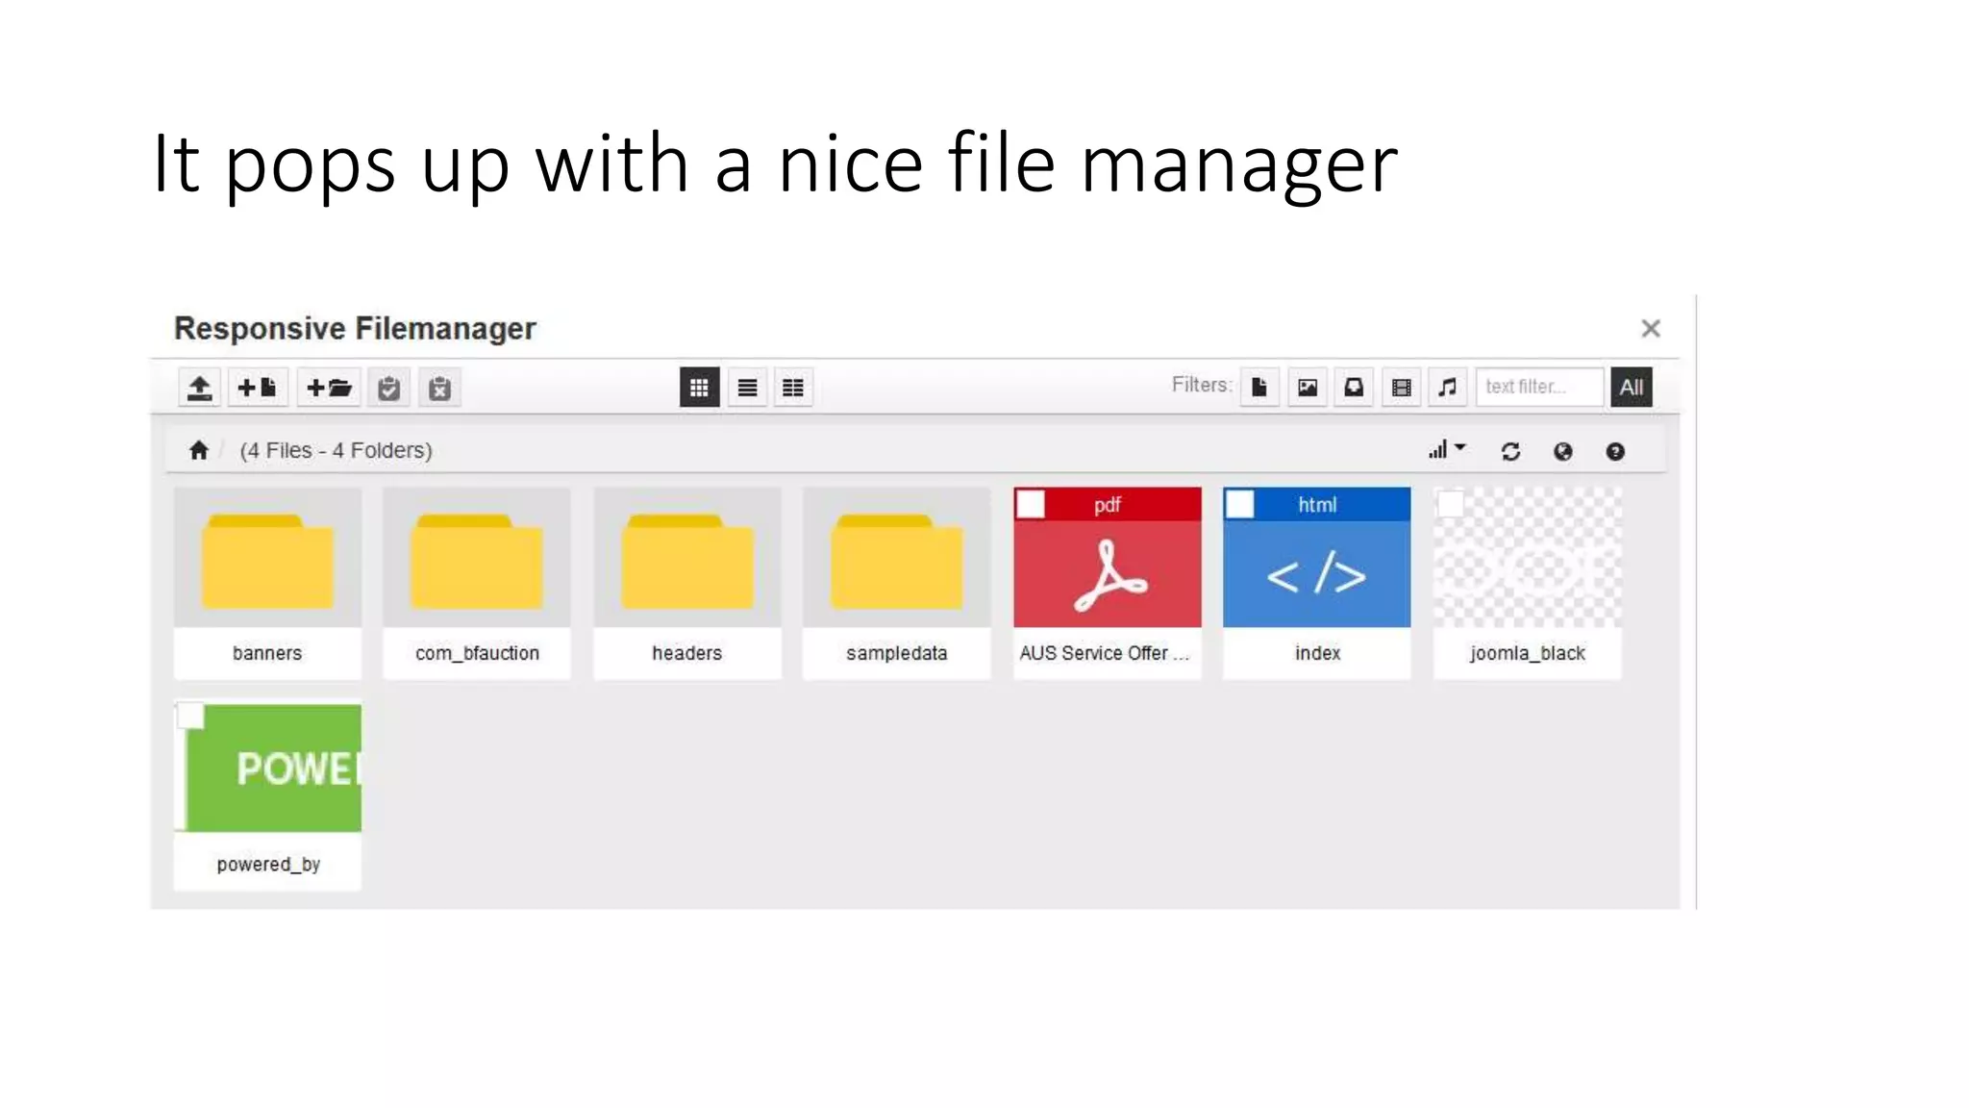Go to home folder icon
Viewport: 1969px width, 1108px height.
(199, 450)
